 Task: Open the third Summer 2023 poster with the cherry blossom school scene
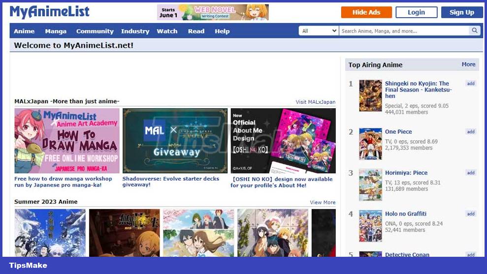pyautogui.click(x=198, y=233)
